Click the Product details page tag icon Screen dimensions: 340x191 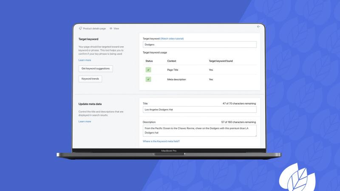pos(80,28)
